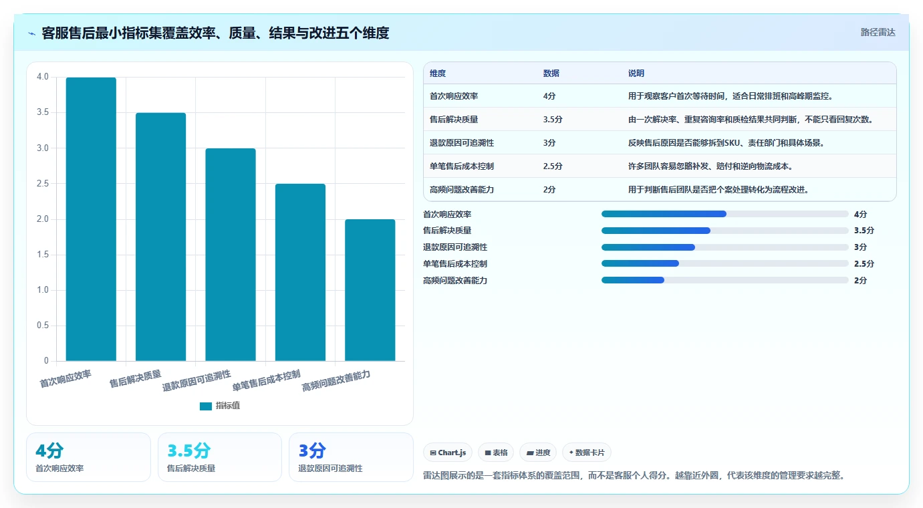Open the 3分 退款原因可追溯性 data card

(x=352, y=457)
